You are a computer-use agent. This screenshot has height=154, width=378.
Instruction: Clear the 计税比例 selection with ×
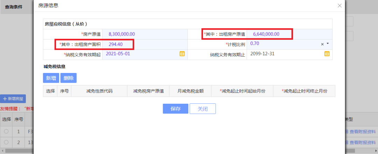(322, 44)
